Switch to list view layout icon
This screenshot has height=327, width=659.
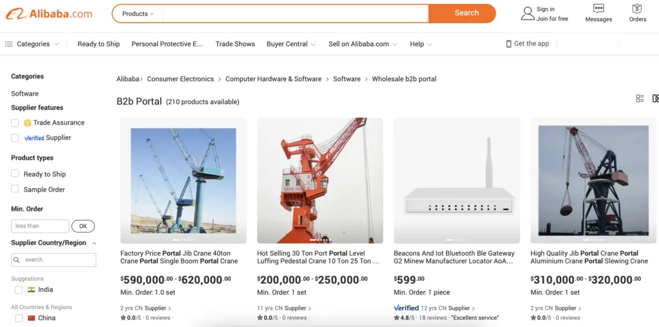pos(640,98)
